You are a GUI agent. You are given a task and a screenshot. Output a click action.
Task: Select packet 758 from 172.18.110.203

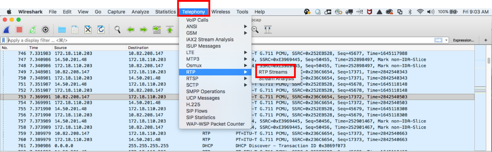237,127
